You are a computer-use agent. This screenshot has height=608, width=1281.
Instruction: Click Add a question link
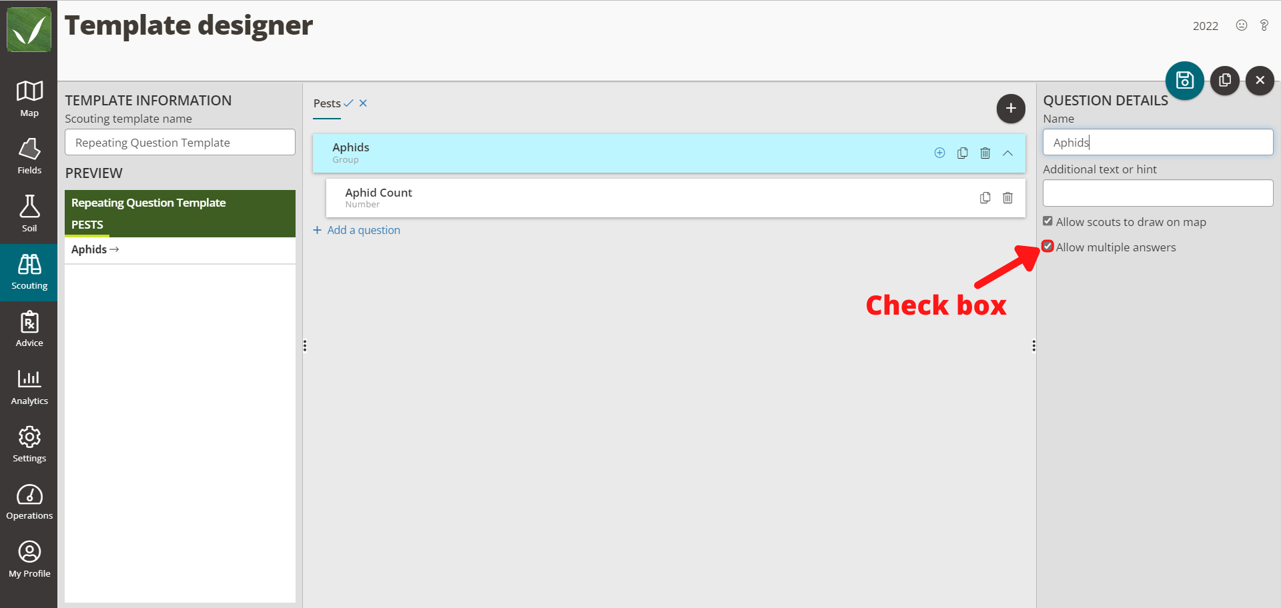[x=357, y=230]
